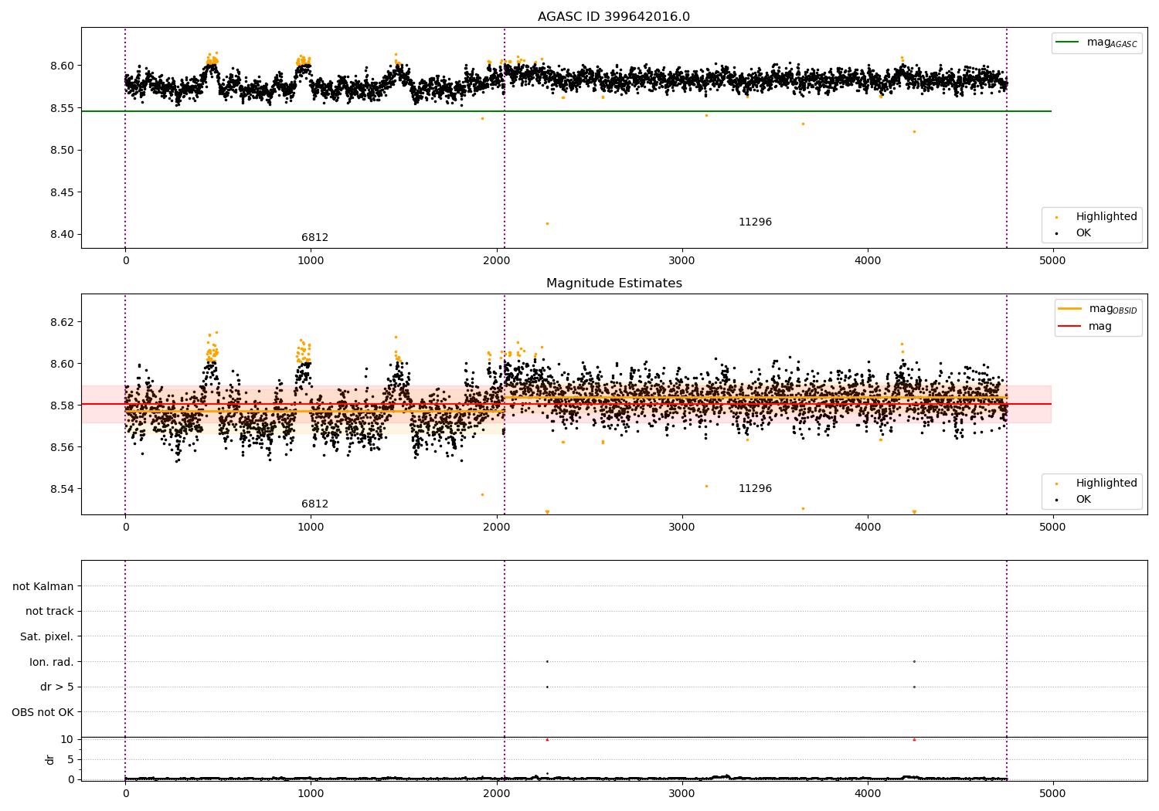This screenshot has height=811, width=1159.
Task: Click the 'dr > 5' axis label
Action: (x=57, y=687)
